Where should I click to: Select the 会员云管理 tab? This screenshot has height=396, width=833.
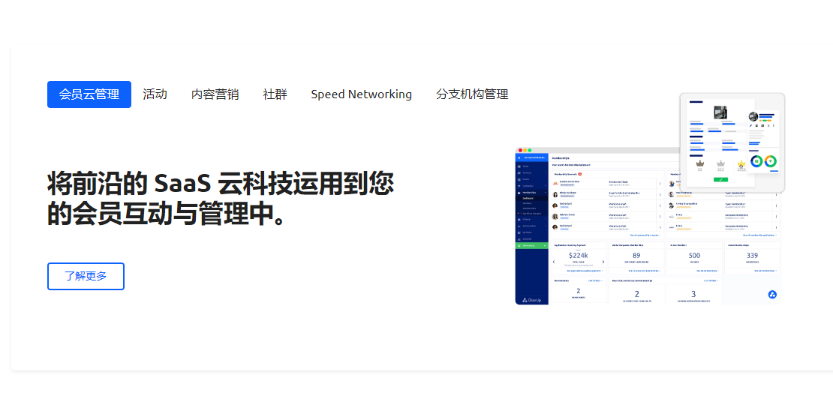click(89, 94)
